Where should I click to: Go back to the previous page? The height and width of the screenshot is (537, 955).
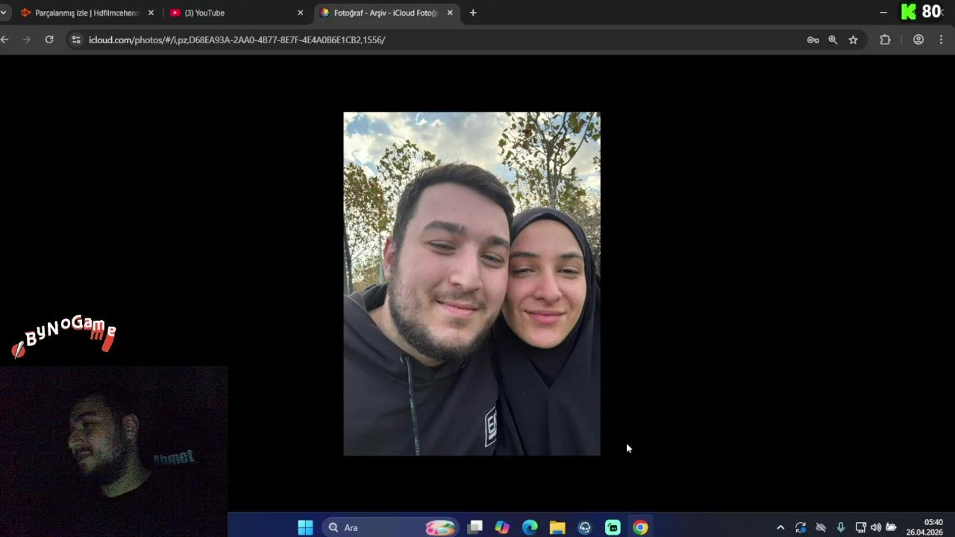coord(4,40)
